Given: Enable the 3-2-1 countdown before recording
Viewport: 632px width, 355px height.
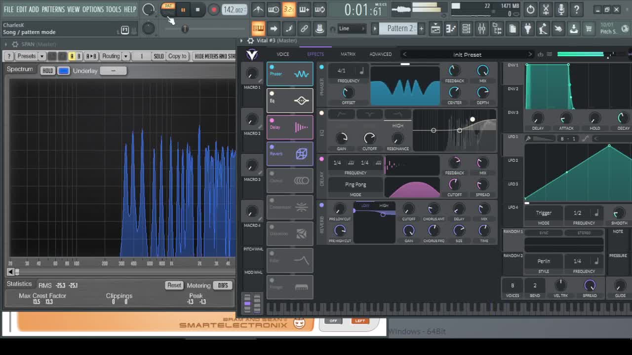Looking at the screenshot, I should 289,9.
